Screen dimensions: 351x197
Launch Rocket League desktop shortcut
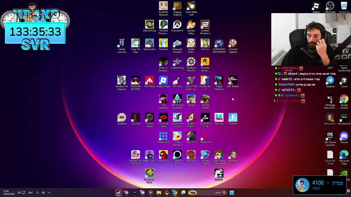pyautogui.click(x=205, y=157)
